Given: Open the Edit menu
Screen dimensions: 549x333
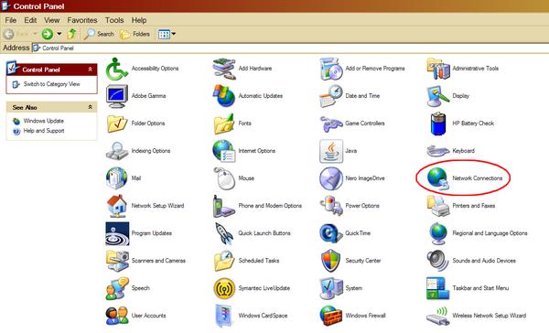Looking at the screenshot, I should (x=30, y=20).
